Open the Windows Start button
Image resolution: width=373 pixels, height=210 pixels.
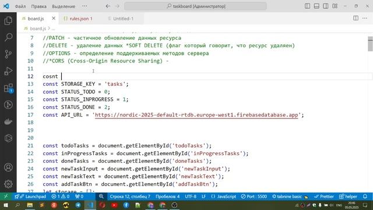pos(5,205)
